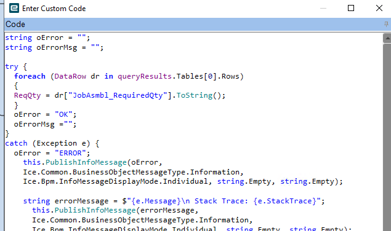This screenshot has width=391, height=231.
Task: Click the "ERROR" string literal
Action: click(x=70, y=153)
